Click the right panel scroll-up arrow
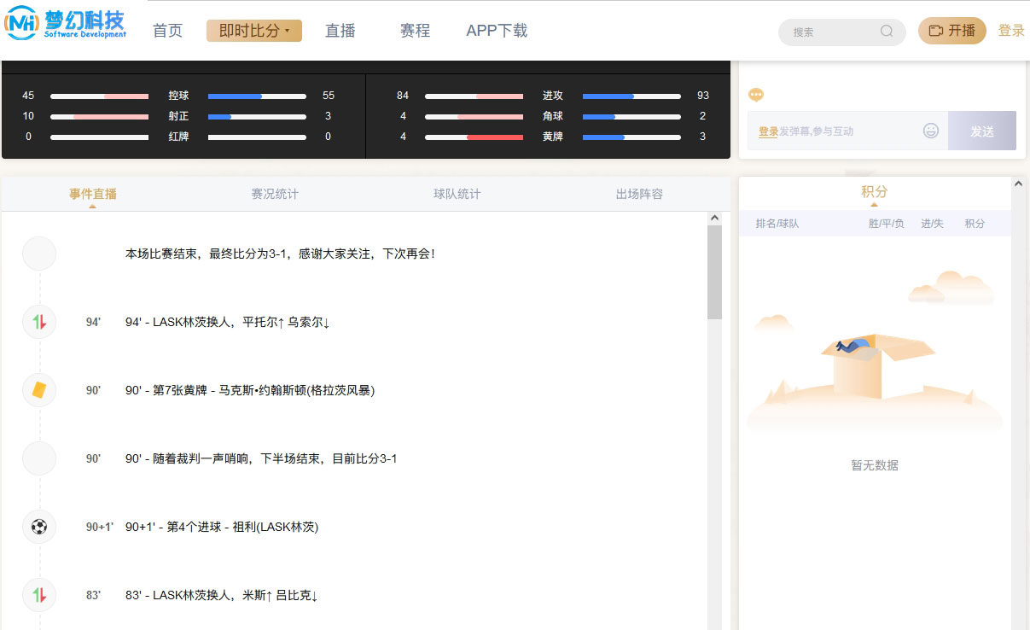 pos(1018,184)
